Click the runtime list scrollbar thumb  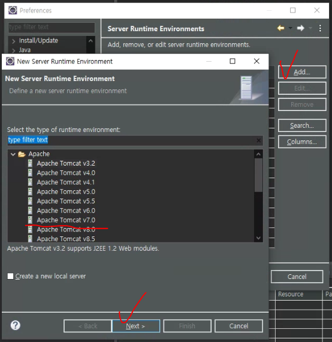pos(258,175)
